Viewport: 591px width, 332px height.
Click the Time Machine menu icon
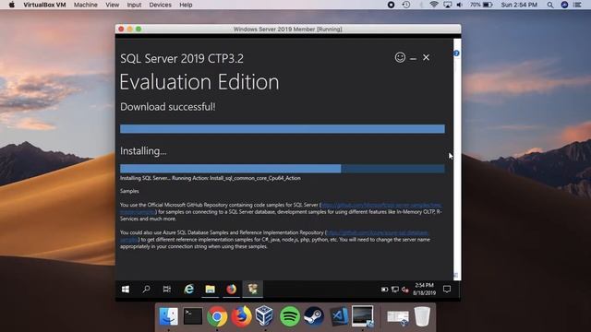[406, 5]
